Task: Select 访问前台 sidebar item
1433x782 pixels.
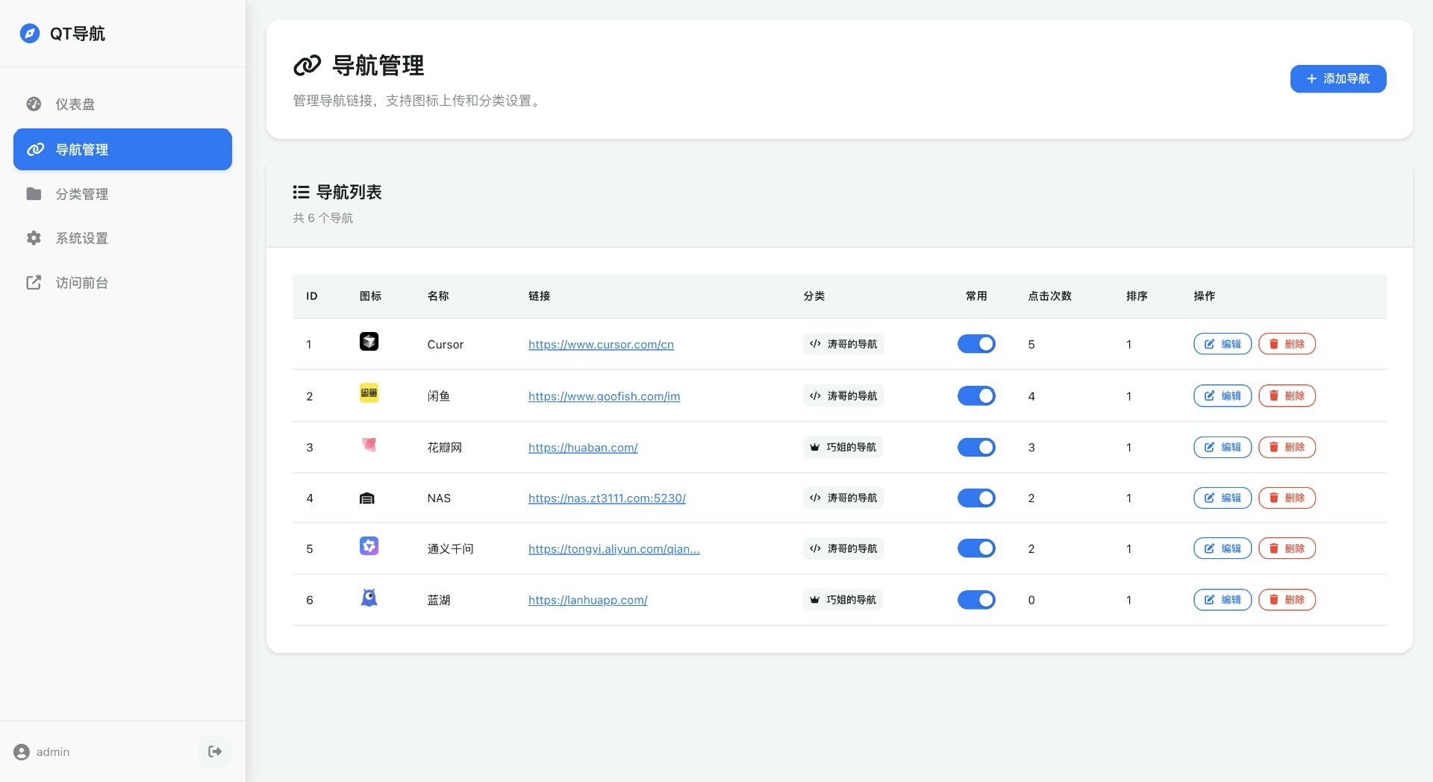Action: point(81,283)
